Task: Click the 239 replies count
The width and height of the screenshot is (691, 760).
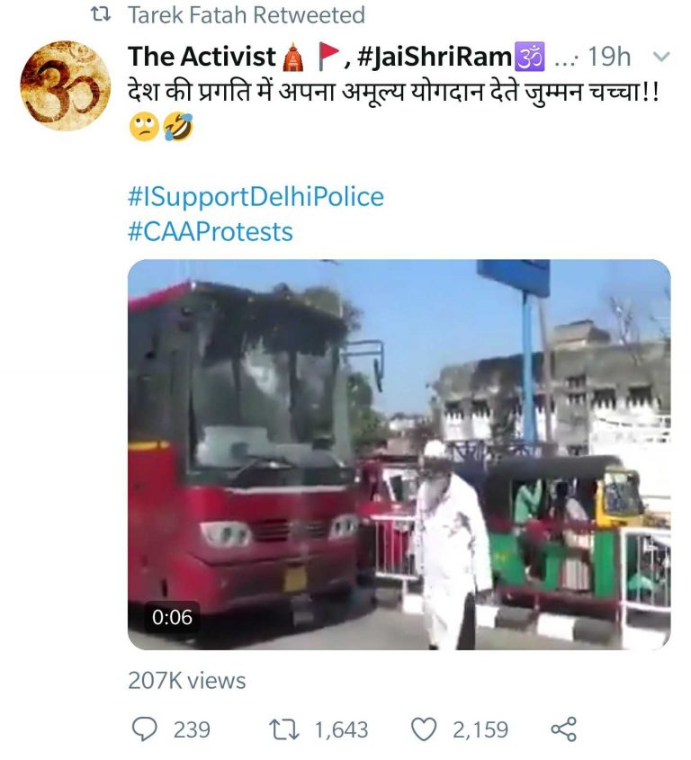Action: [x=192, y=729]
